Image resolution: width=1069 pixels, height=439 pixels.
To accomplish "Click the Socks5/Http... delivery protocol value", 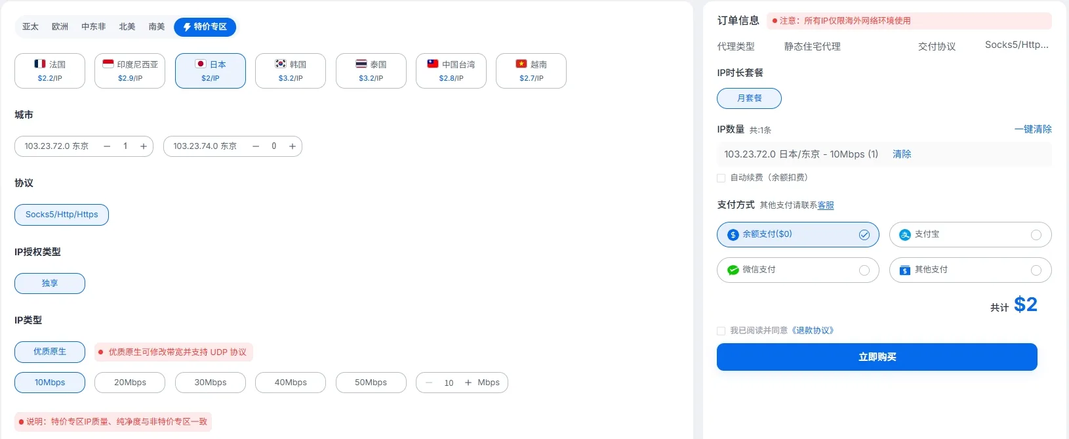I will pos(1017,45).
